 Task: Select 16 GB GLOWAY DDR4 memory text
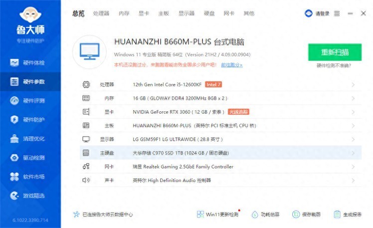point(180,98)
